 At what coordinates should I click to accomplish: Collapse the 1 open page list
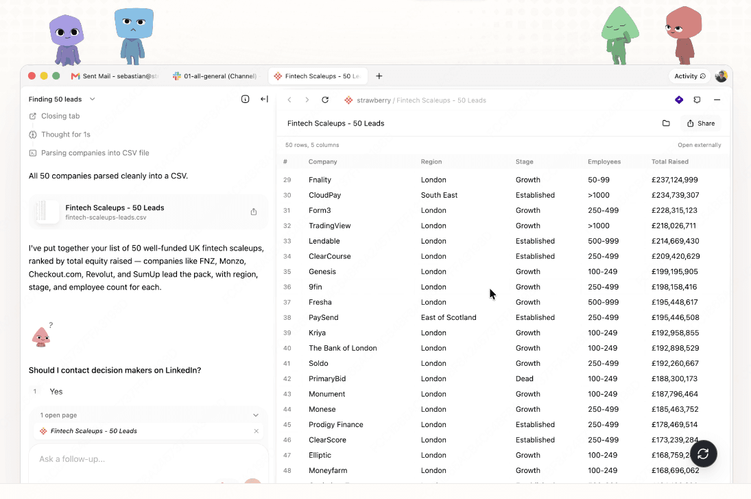pos(256,415)
